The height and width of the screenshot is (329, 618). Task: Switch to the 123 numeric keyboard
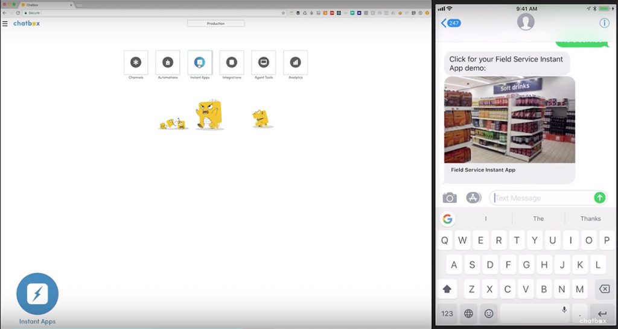[x=447, y=314]
